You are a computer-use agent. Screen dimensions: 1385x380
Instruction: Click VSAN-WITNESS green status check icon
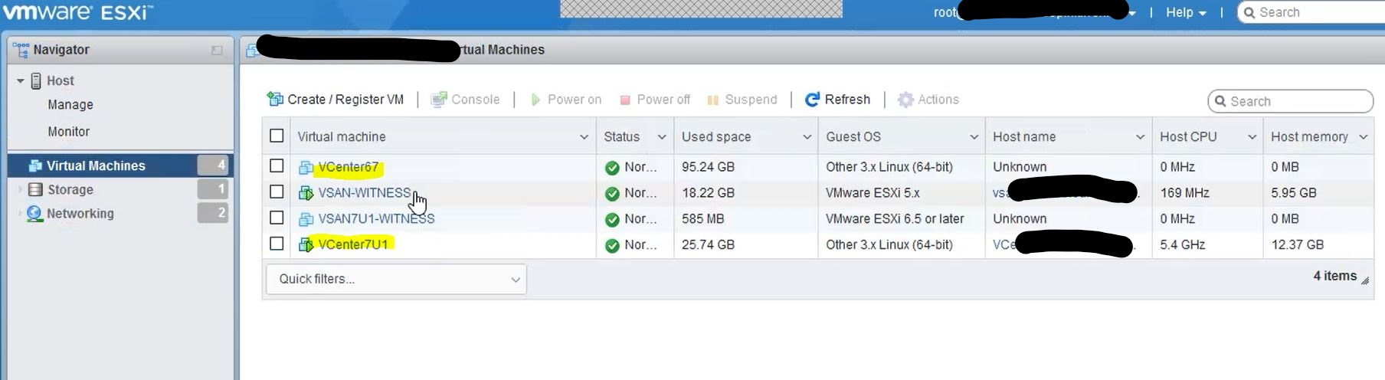click(x=612, y=194)
